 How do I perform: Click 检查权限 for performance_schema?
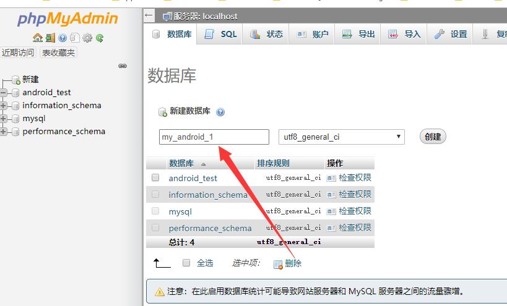(355, 227)
